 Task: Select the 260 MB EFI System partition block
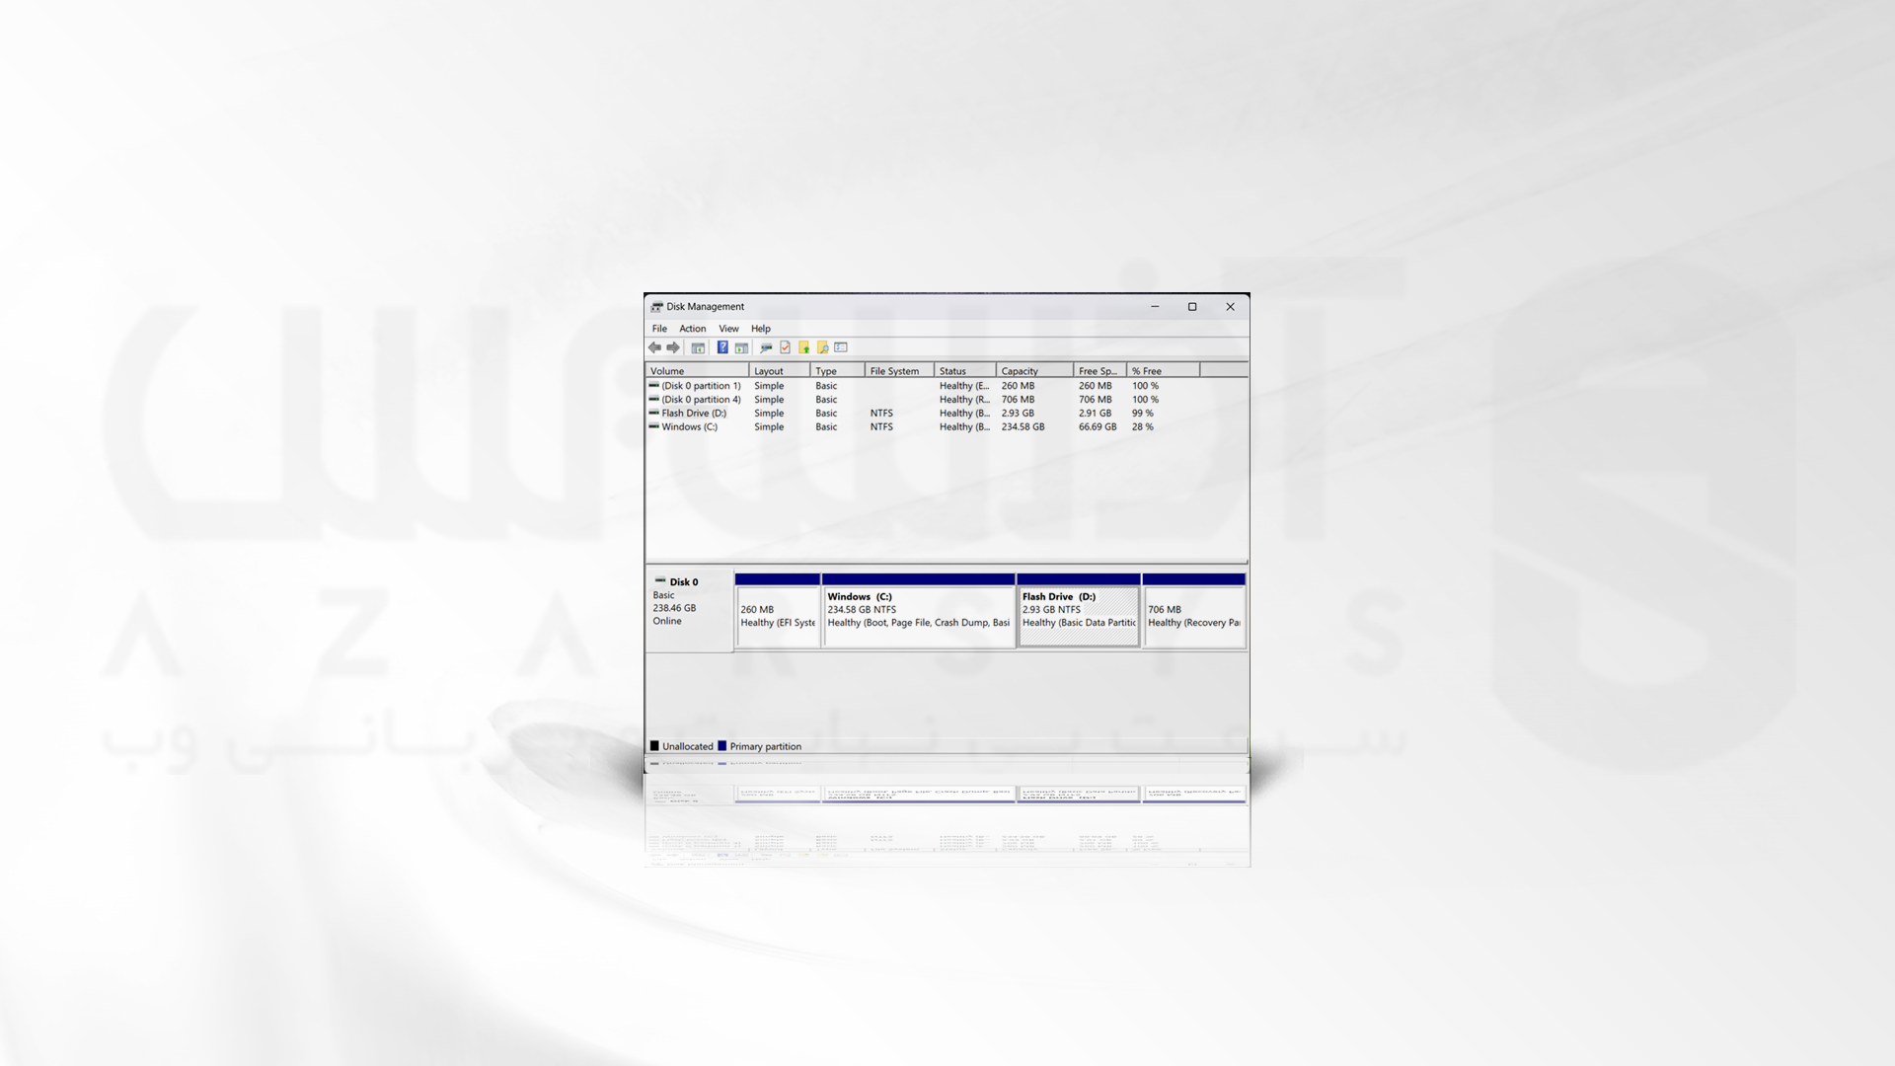coord(778,610)
